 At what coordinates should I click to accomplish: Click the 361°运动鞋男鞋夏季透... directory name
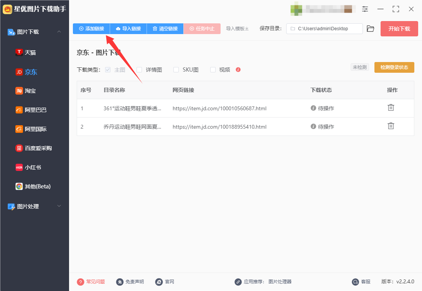[x=132, y=108]
